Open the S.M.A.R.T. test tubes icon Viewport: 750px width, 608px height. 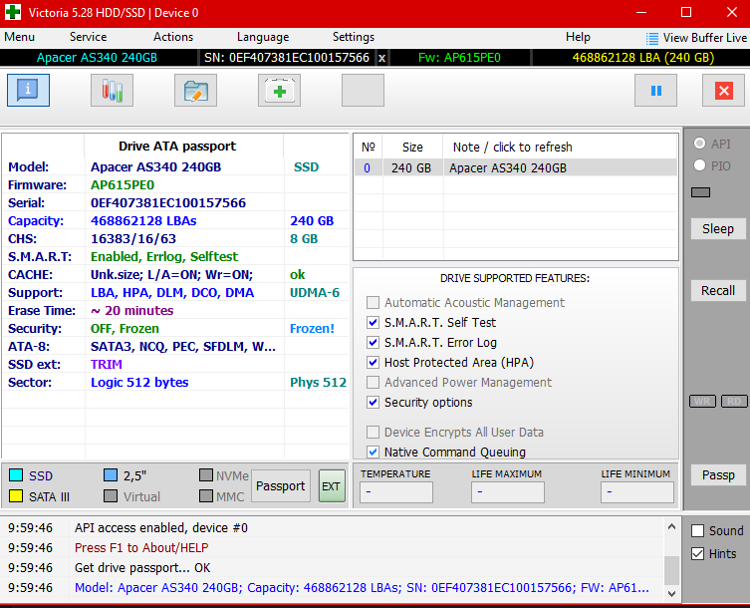tap(112, 90)
